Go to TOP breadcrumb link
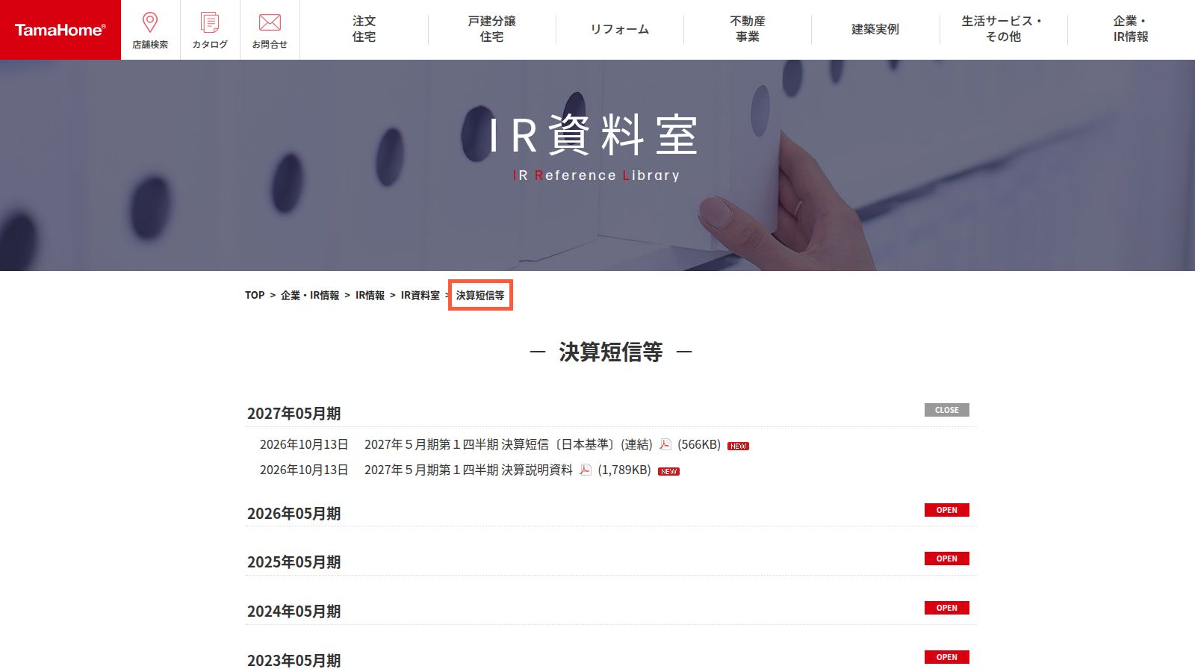 tap(255, 296)
